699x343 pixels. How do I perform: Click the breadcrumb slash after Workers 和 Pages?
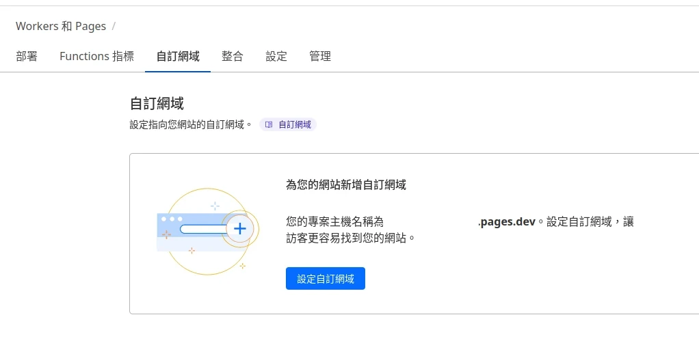pos(114,27)
